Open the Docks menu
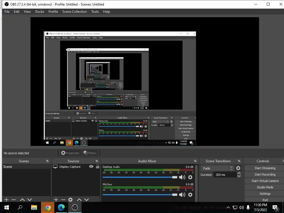Viewport: 284px width, 213px height. (40, 12)
